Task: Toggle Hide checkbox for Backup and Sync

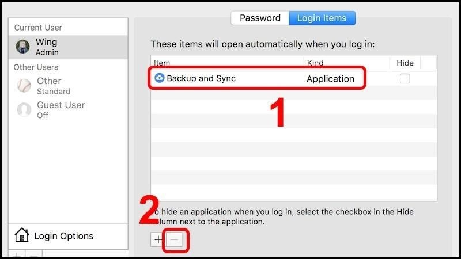Action: pos(405,79)
